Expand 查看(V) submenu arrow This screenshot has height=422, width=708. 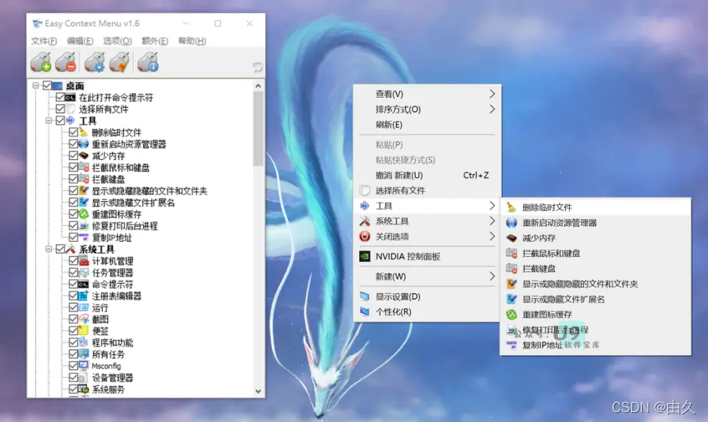(x=492, y=94)
